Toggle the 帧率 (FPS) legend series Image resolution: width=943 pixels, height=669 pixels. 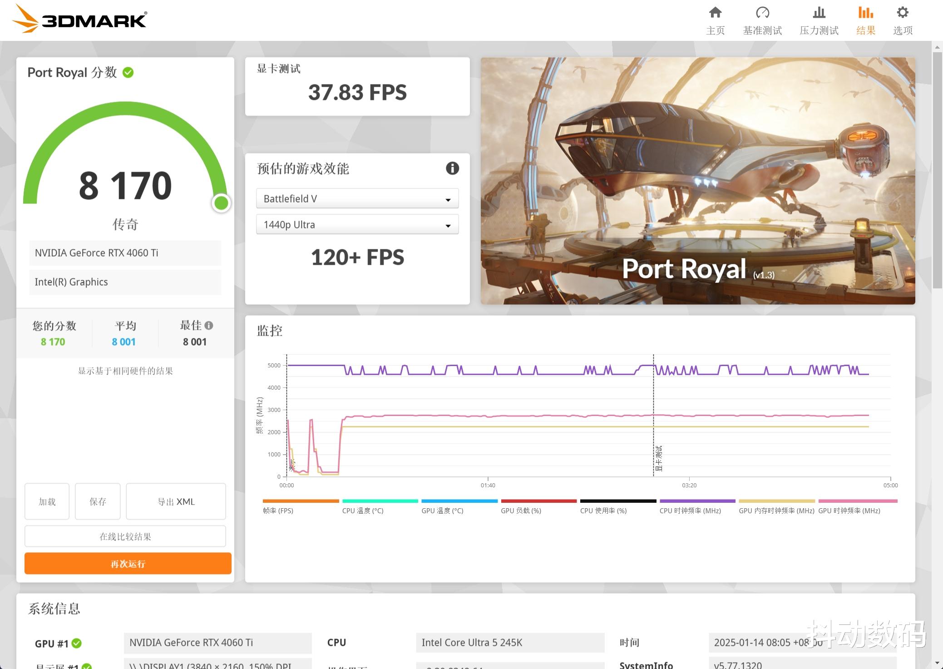pos(278,510)
